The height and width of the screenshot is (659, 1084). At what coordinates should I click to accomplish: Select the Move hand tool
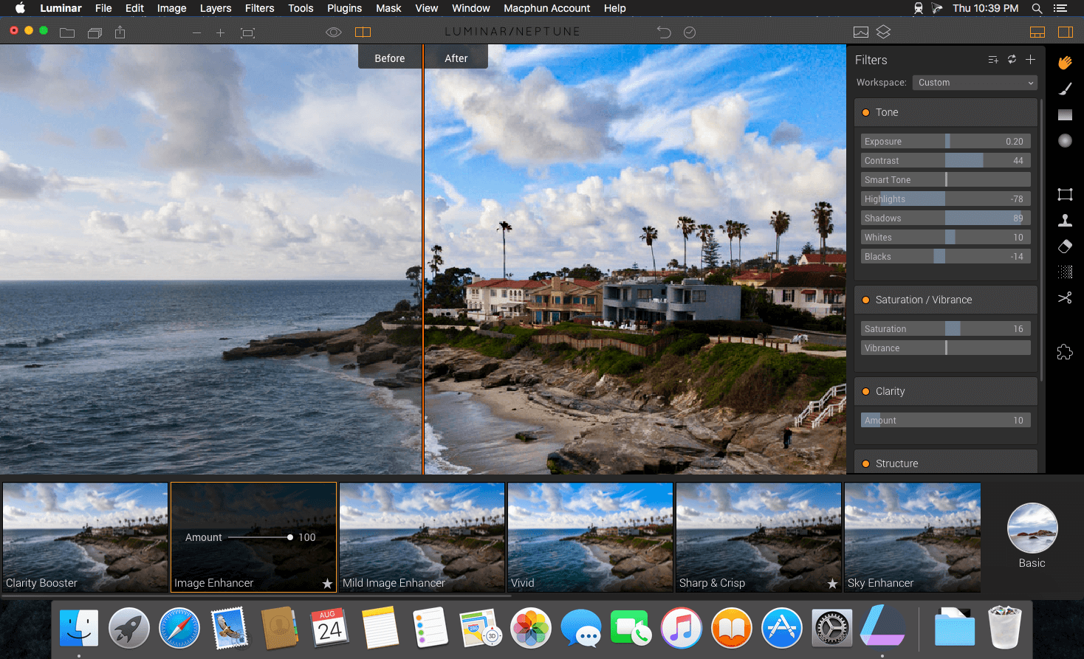click(x=1065, y=63)
